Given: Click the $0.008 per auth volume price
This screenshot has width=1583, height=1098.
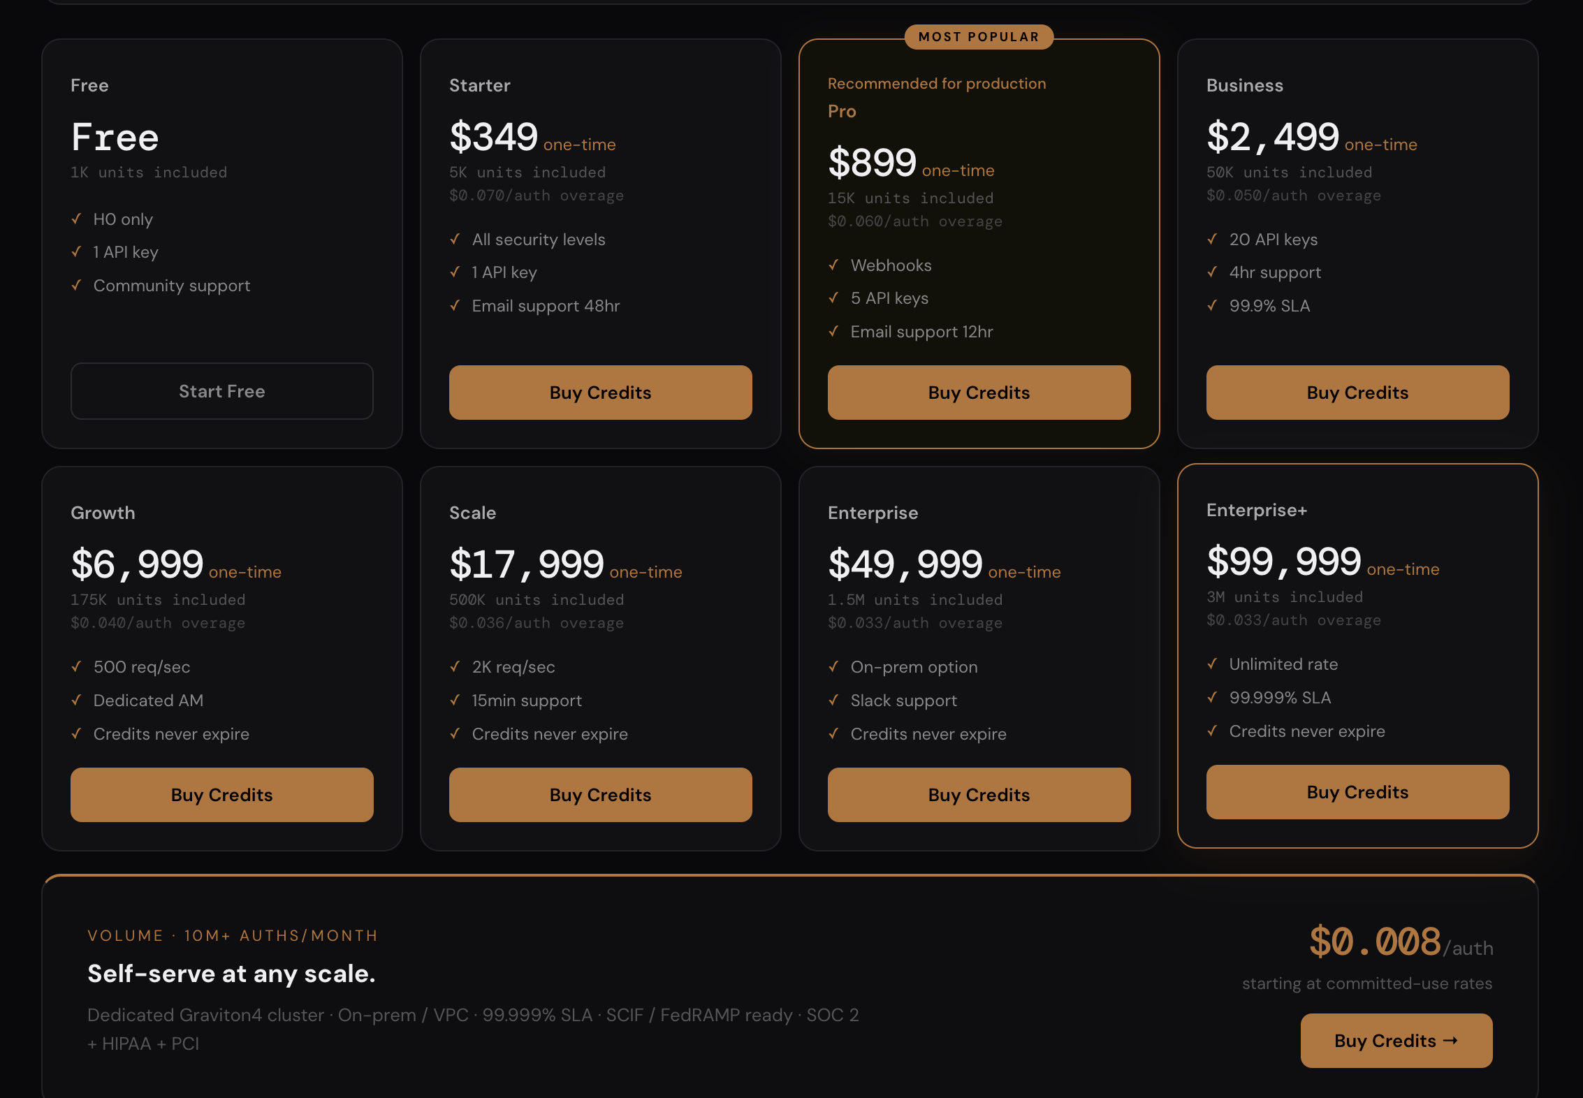Looking at the screenshot, I should pos(1375,942).
